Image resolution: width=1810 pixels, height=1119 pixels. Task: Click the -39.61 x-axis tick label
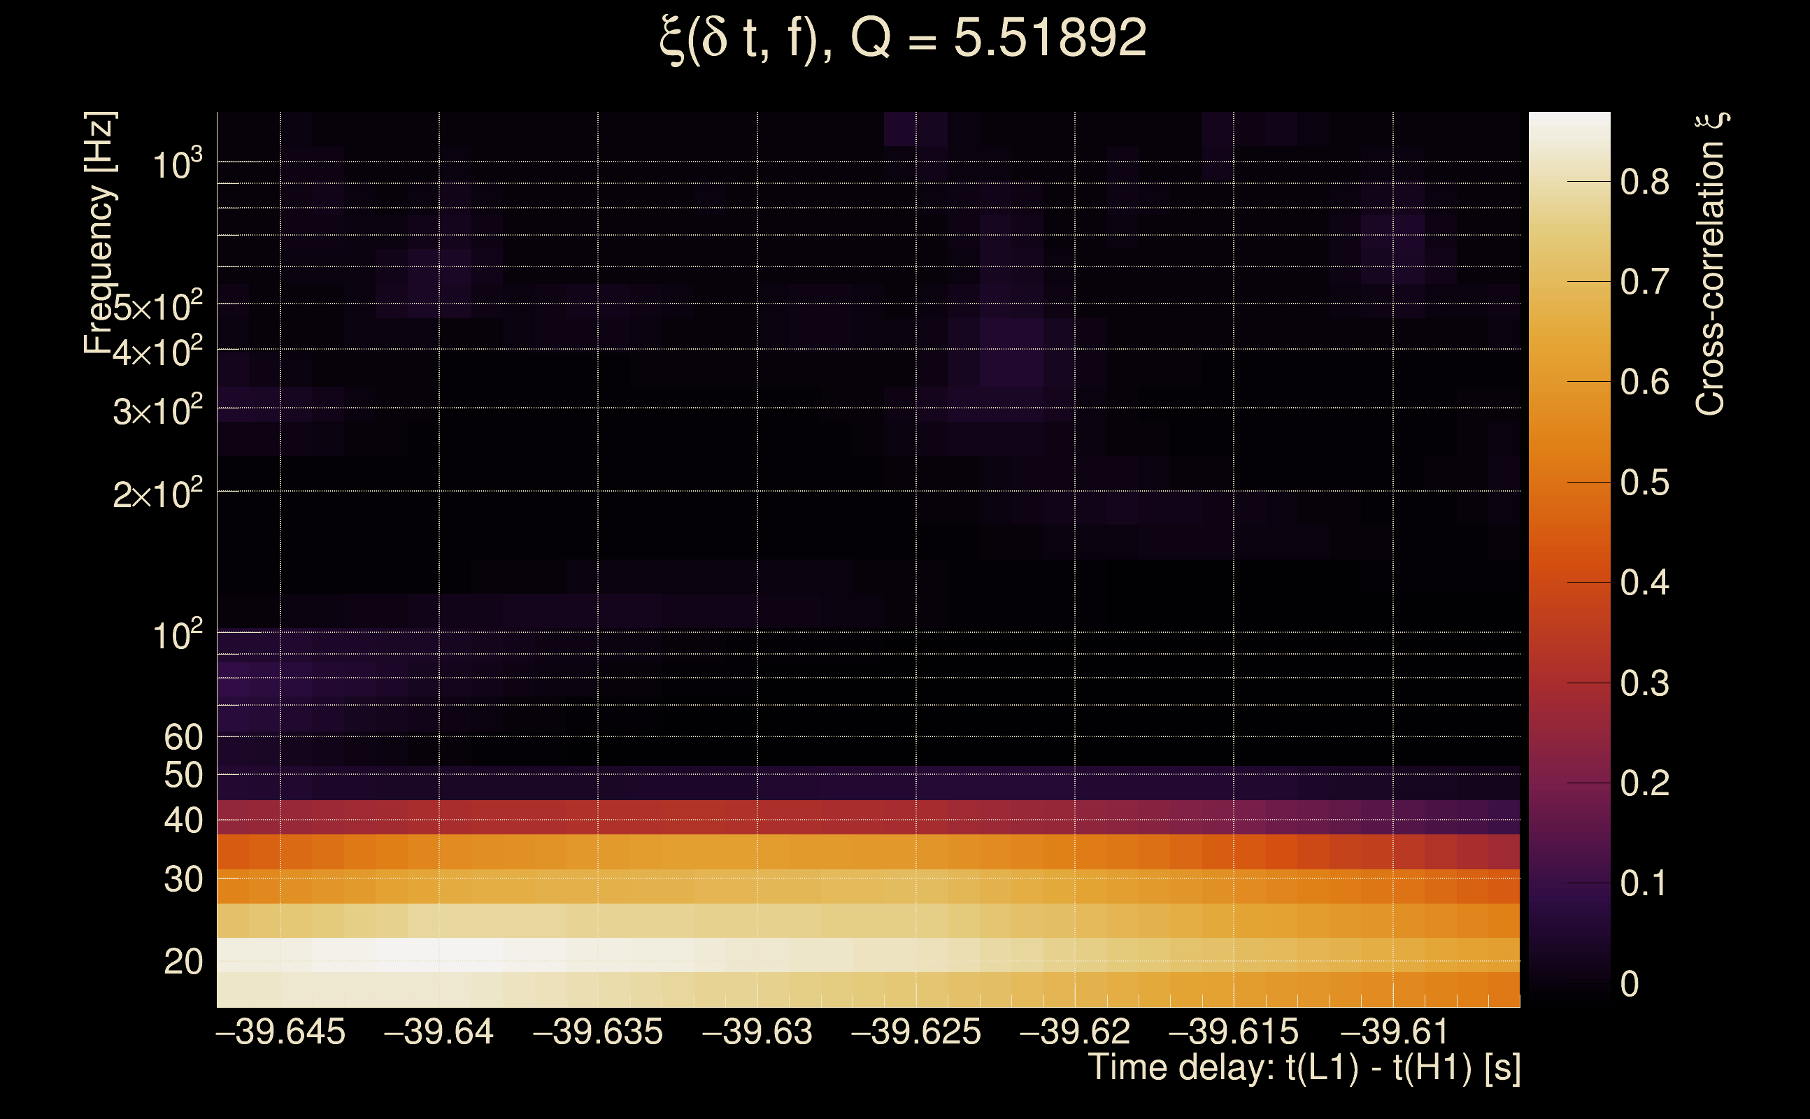[x=1393, y=1032]
